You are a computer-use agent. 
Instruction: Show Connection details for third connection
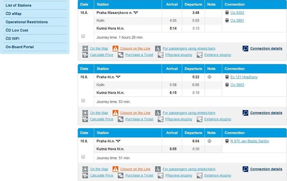(x=266, y=169)
